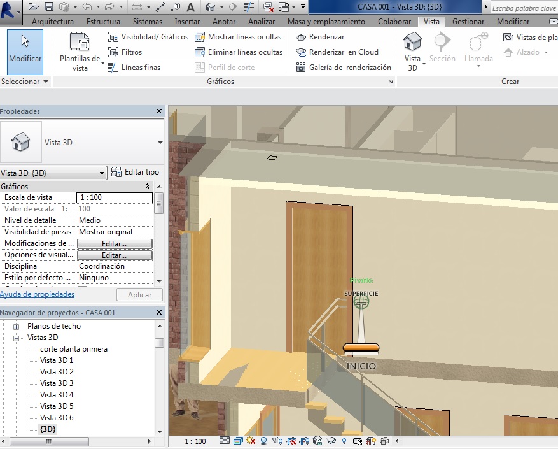Click the Visibilidad/Gráficos icon in the ribbon
The image size is (558, 449).
click(113, 37)
